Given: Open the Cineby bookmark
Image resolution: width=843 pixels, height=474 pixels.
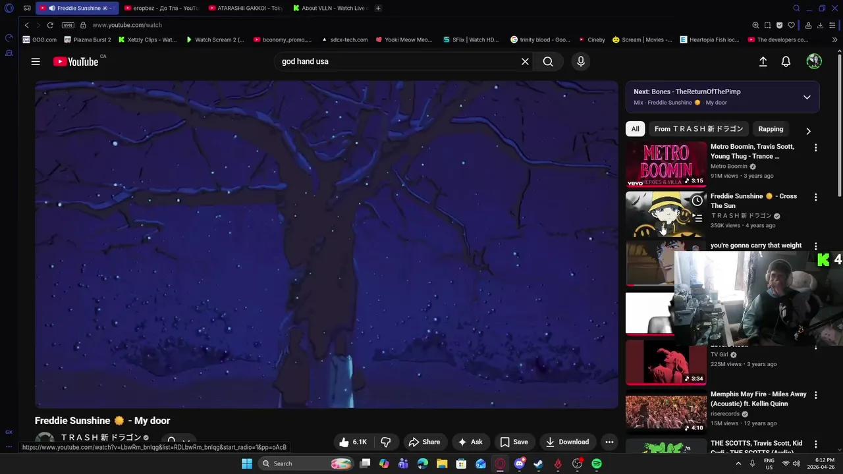Looking at the screenshot, I should click(x=591, y=39).
